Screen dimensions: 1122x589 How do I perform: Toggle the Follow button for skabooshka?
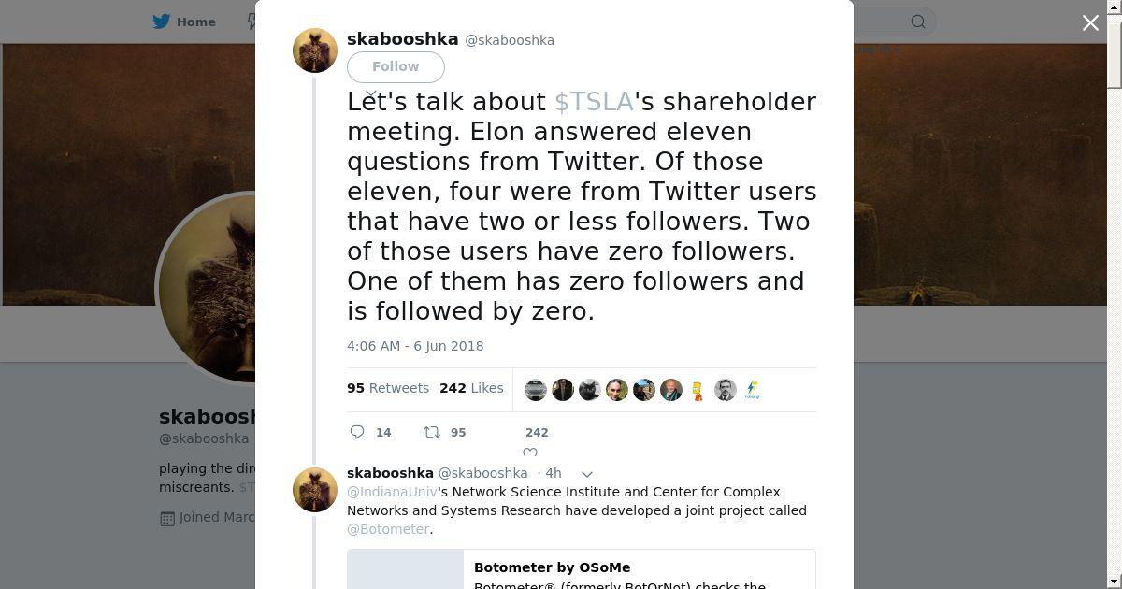[x=396, y=66]
